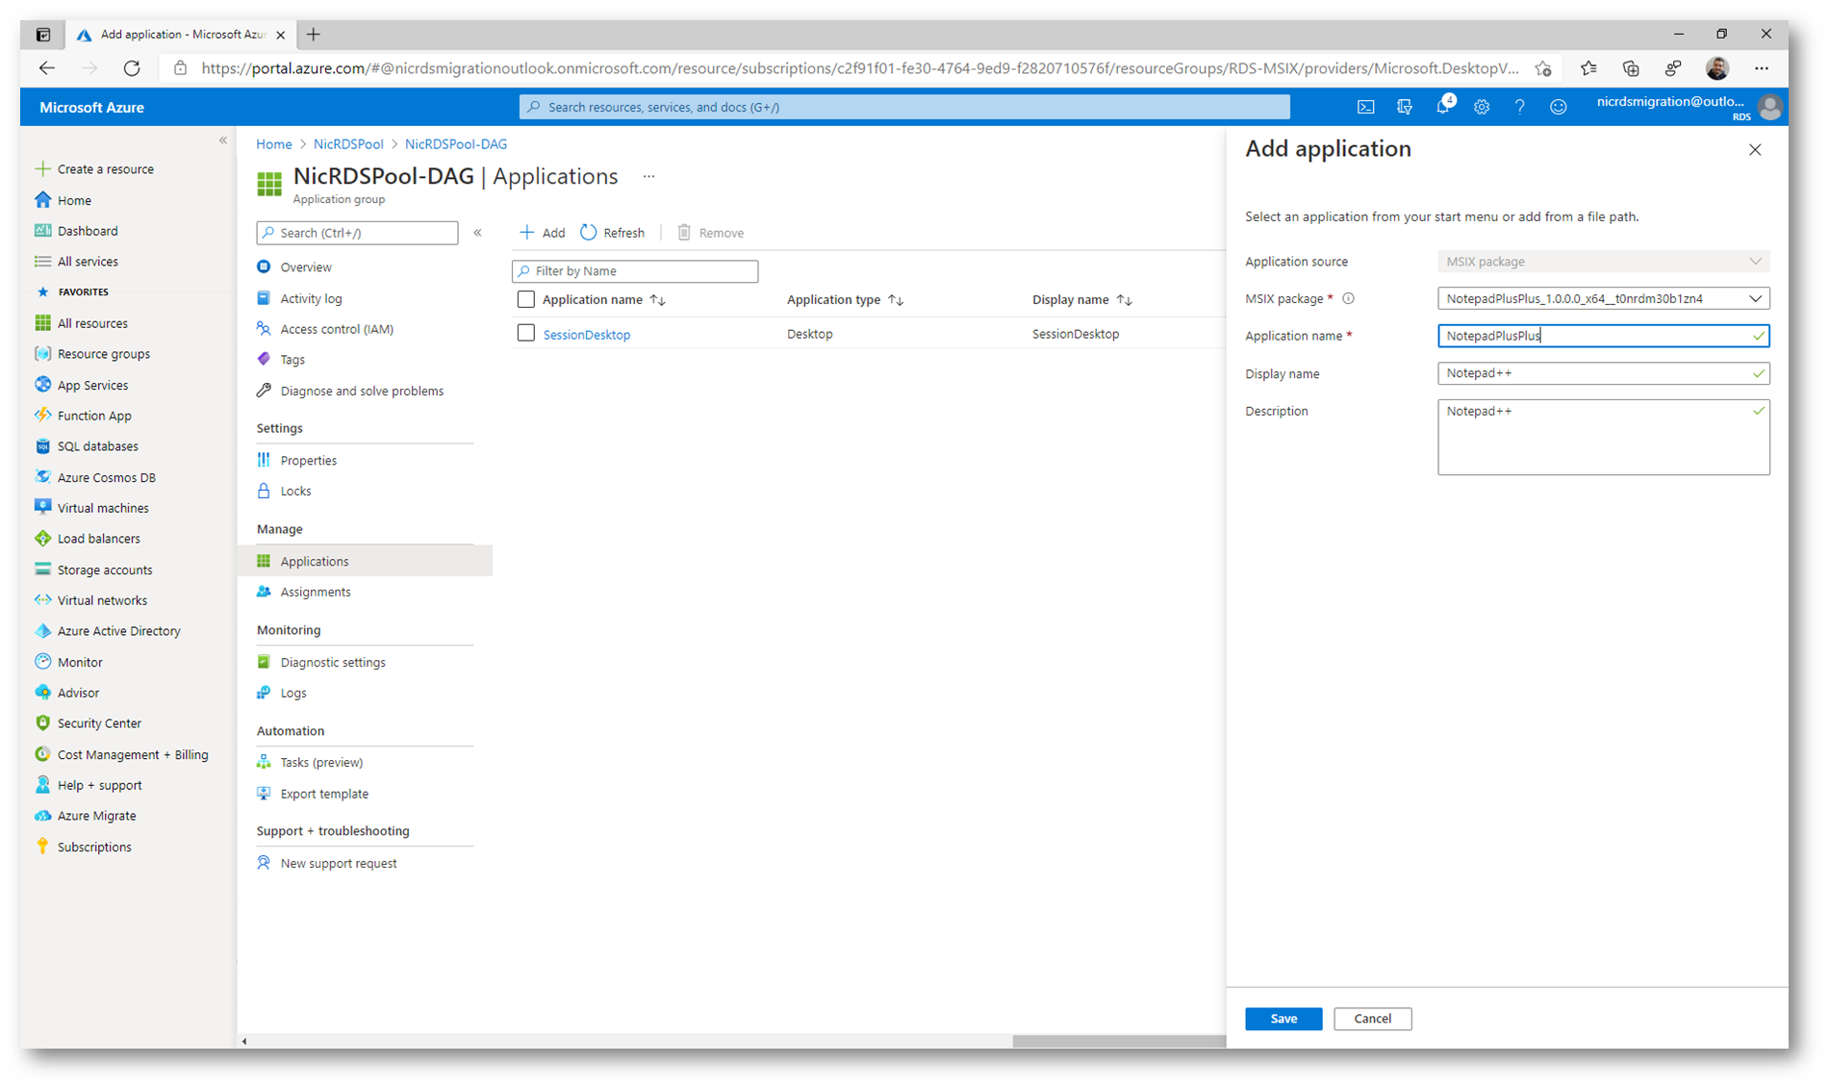Open Properties under Settings
The height and width of the screenshot is (1089, 1829).
(x=296, y=460)
